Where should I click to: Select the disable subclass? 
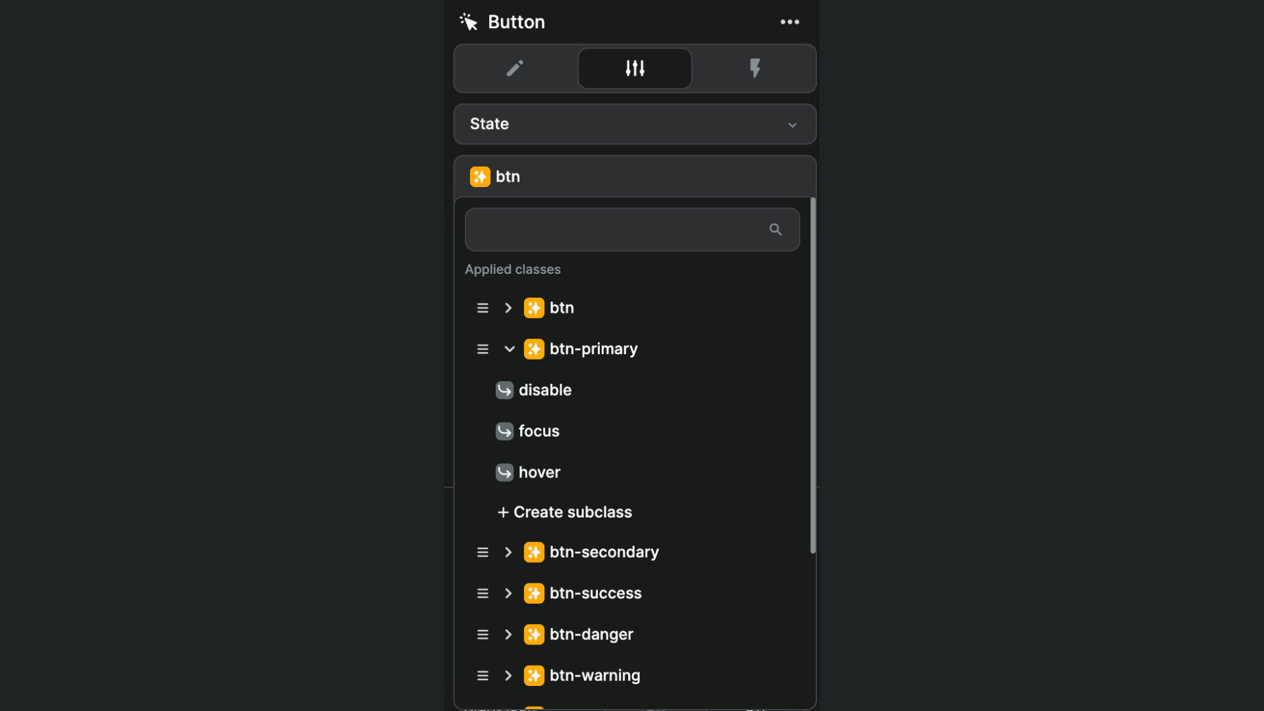pyautogui.click(x=544, y=390)
